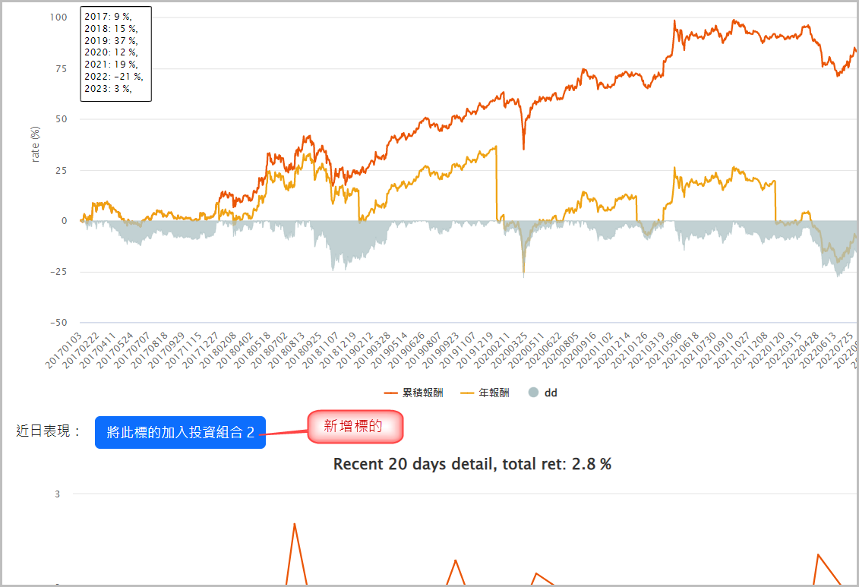Click the yearly returns summary box
This screenshot has width=859, height=587.
tap(115, 53)
